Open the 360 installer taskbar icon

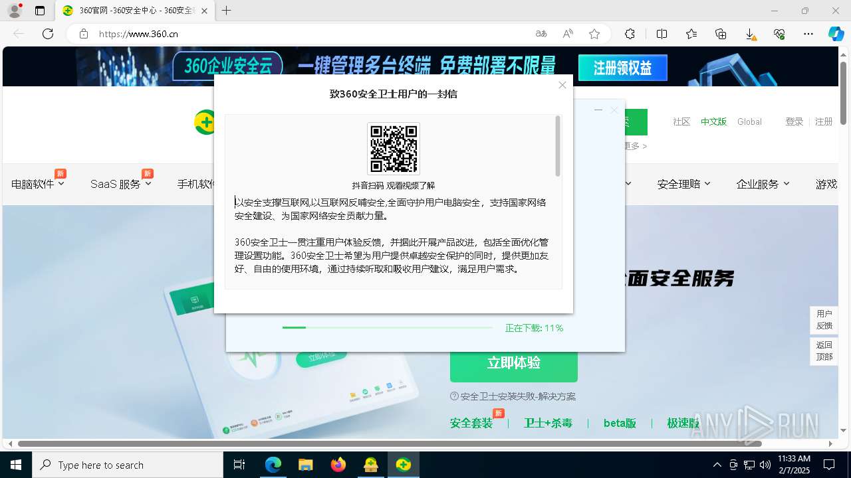tap(403, 465)
